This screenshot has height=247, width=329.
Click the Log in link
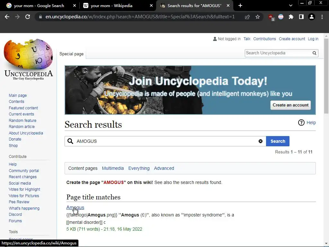pos(313,39)
